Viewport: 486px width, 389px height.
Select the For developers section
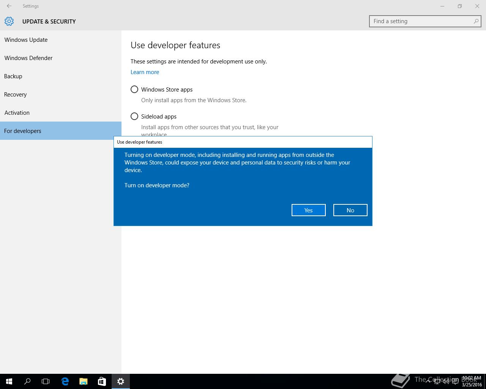pyautogui.click(x=61, y=131)
